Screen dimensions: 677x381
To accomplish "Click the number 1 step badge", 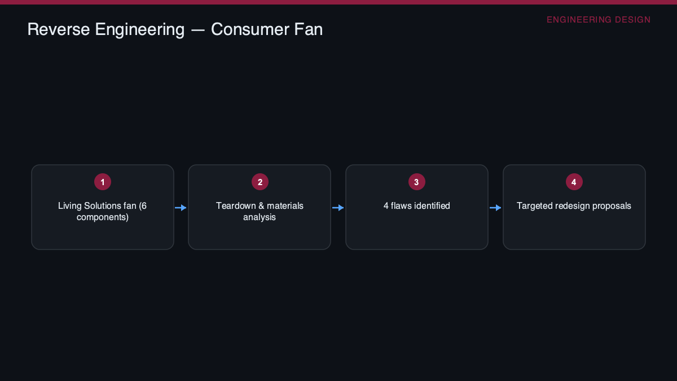I will [x=103, y=182].
